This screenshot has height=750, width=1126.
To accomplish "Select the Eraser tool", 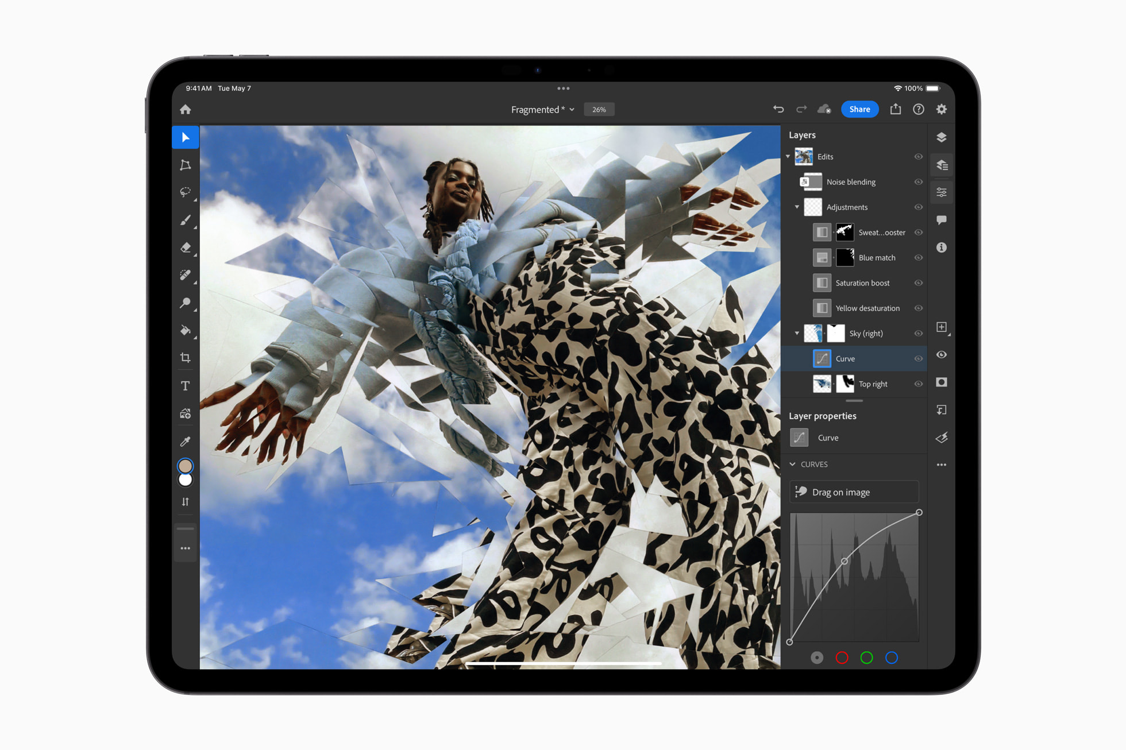I will click(x=186, y=248).
